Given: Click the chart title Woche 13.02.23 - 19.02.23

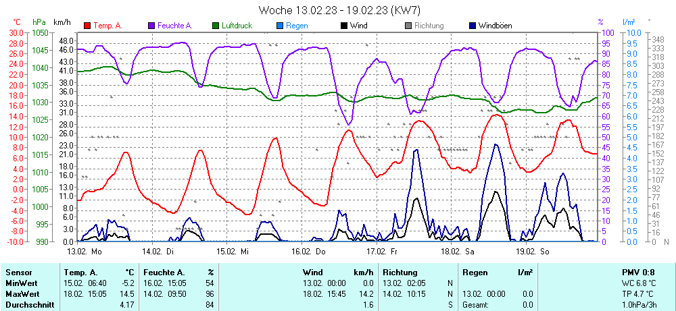Looking at the screenshot, I should 339,10.
